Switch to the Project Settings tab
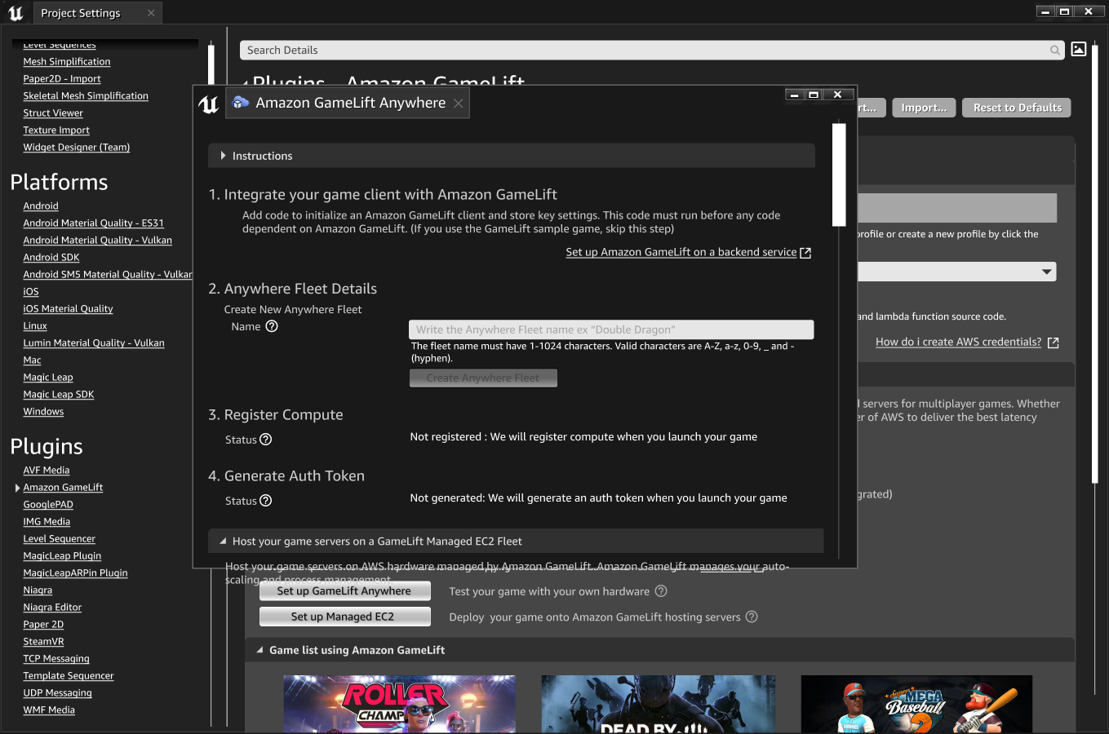Screen dimensions: 1109x734 tap(81, 13)
